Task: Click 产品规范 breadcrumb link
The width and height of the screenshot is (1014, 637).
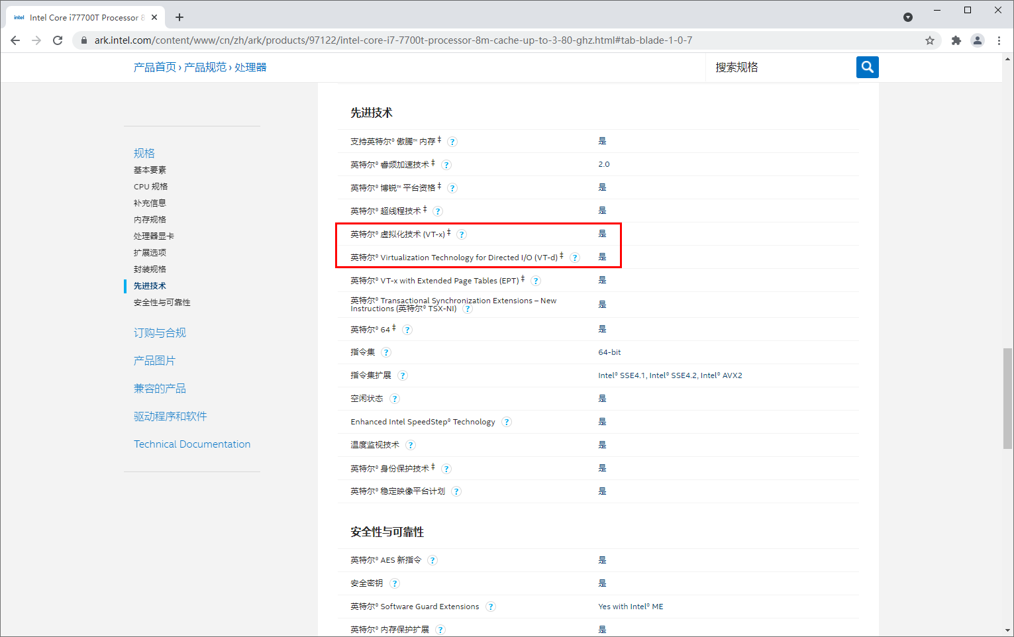Action: coord(205,67)
